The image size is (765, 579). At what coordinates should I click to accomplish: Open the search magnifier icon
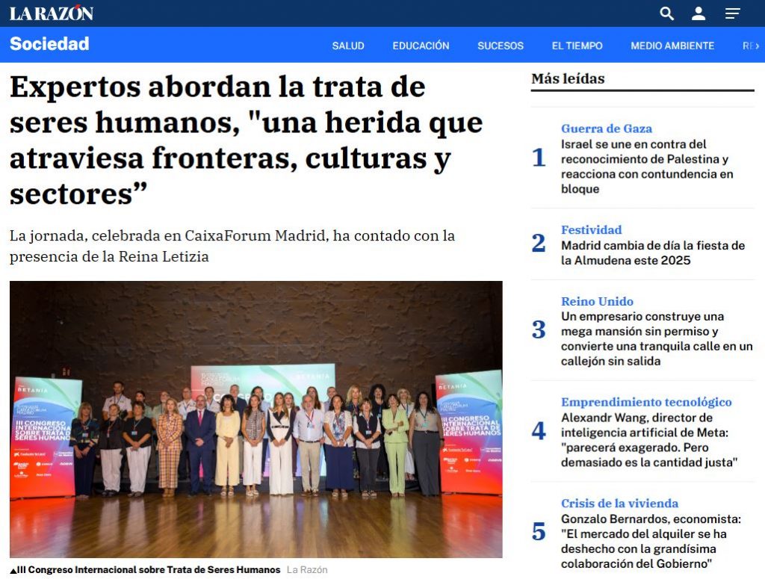pos(666,13)
